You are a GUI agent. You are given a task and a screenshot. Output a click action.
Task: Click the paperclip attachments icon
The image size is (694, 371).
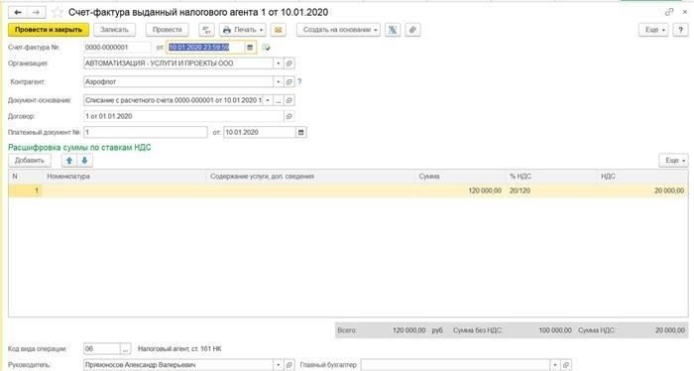[412, 30]
